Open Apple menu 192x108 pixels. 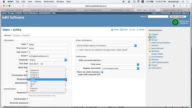coord(4,1)
